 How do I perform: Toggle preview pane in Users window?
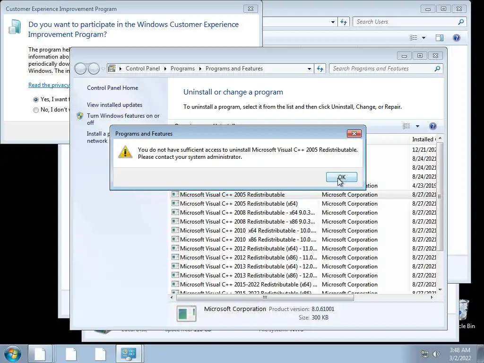440,38
